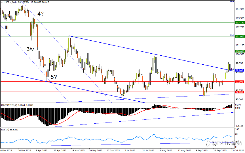245x153 pixels.
Task: Click the 100.330 price axis value
Action: click(x=240, y=54)
